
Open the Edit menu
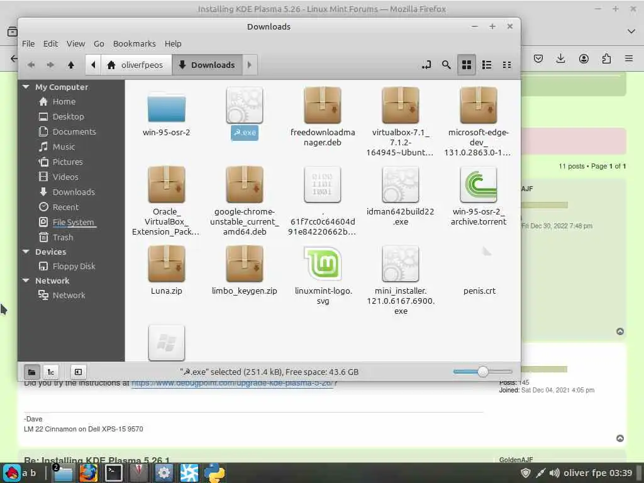tap(50, 43)
